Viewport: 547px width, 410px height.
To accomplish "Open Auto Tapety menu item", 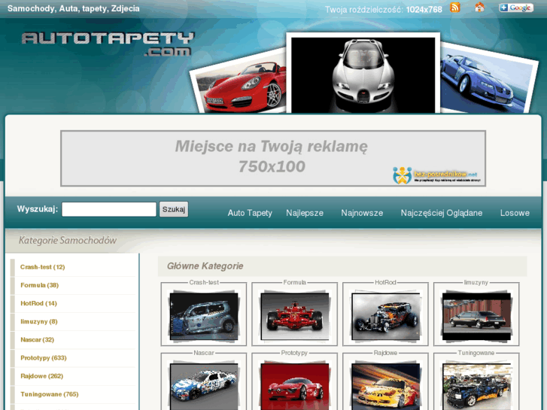I will pos(250,213).
